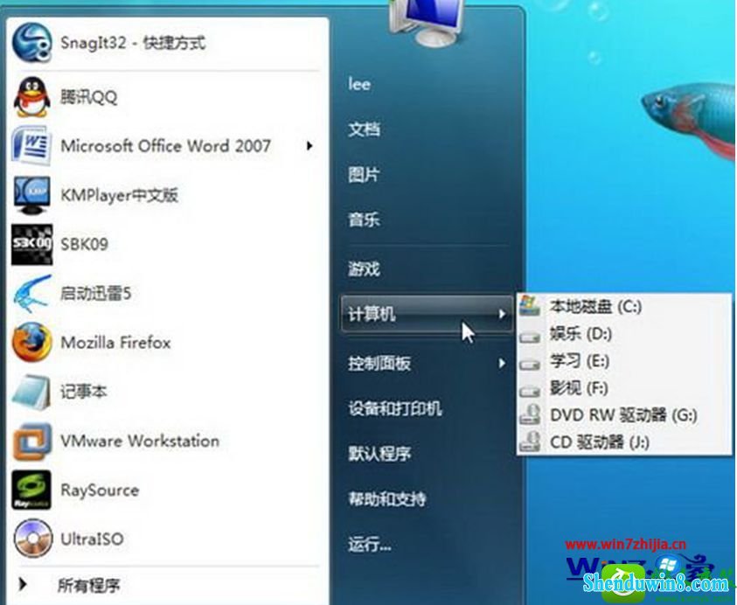Launch the UltraISO disc icon

tap(32, 539)
